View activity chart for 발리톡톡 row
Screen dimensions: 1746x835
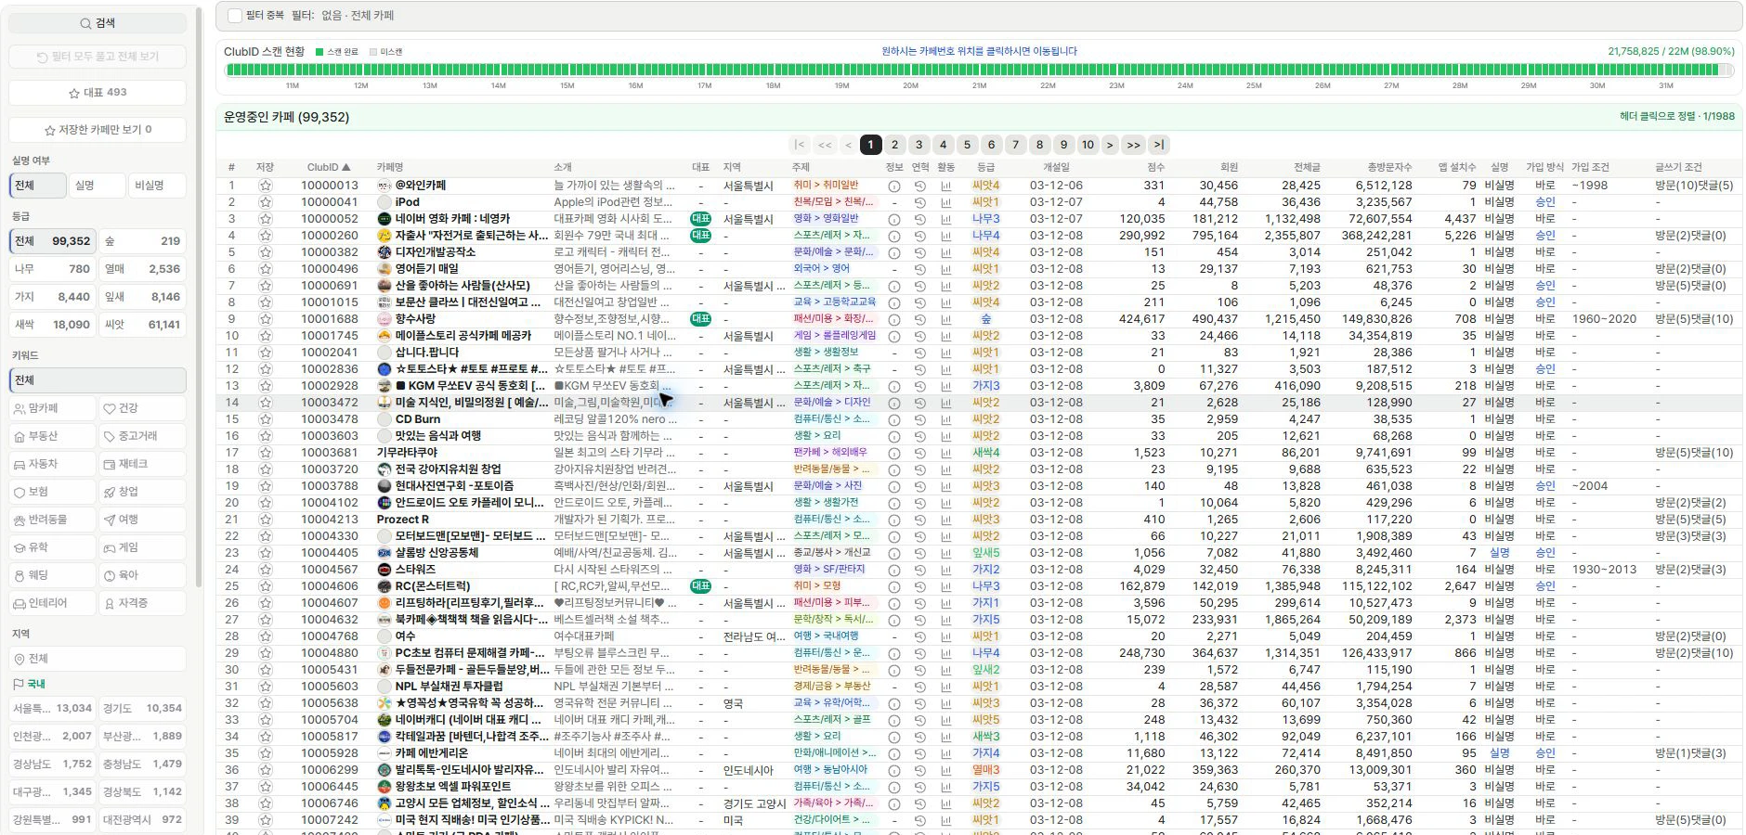point(946,770)
